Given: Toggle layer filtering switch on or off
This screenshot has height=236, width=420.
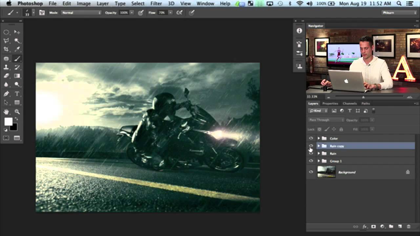Looking at the screenshot, I should (x=373, y=111).
